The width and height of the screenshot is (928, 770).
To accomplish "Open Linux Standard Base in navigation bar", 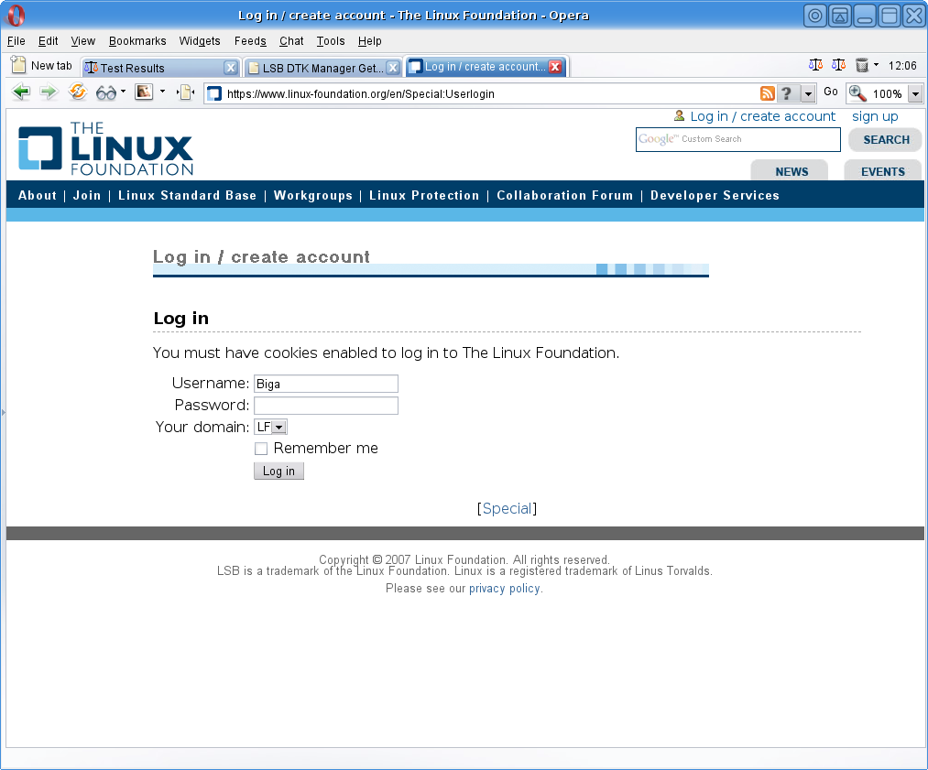I will coord(187,195).
